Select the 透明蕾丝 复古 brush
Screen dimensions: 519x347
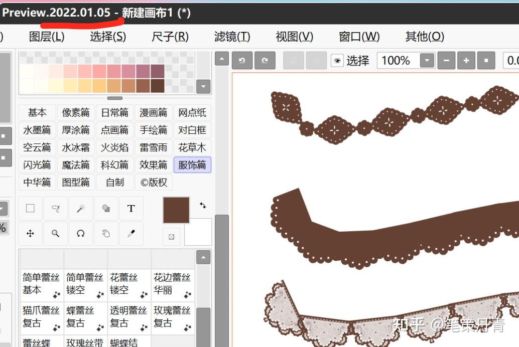click(x=129, y=317)
